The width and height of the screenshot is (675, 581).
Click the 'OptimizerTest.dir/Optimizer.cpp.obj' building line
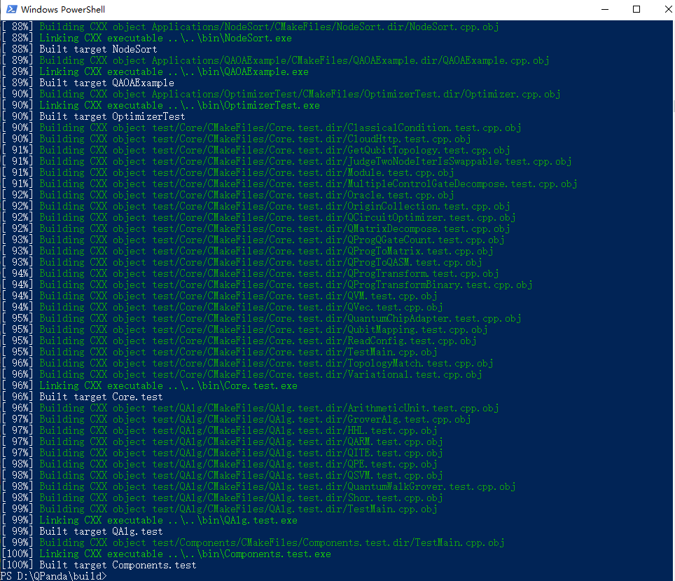point(281,94)
